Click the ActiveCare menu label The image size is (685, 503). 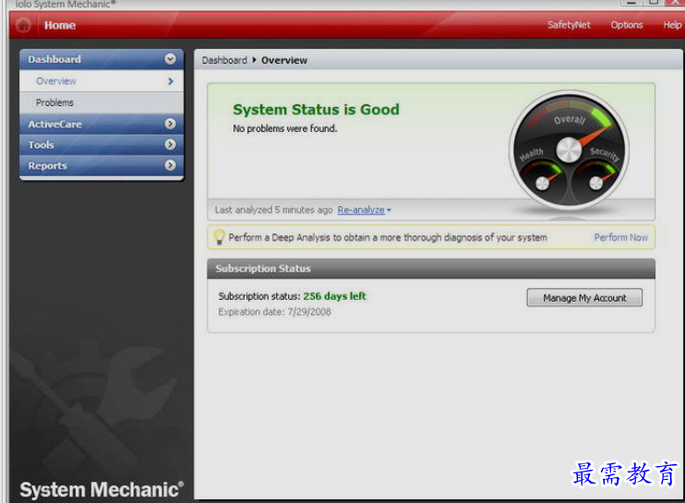[x=54, y=124]
